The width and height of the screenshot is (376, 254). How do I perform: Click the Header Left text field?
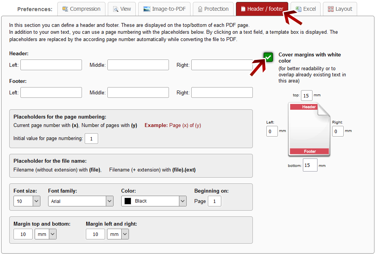tap(51, 65)
